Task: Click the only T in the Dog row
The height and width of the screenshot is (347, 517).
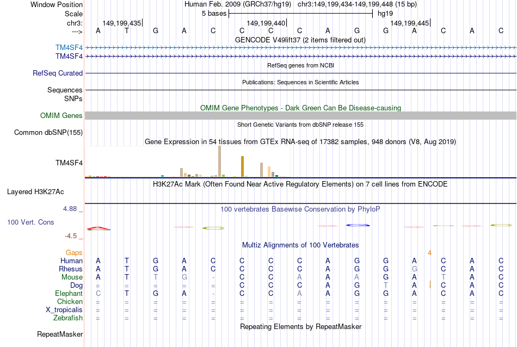Action: point(386,286)
